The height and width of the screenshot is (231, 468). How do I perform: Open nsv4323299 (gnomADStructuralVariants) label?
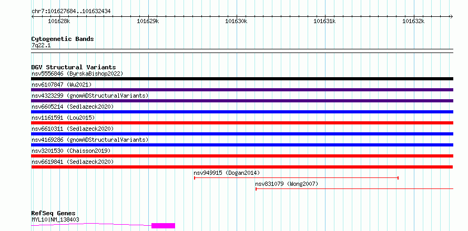90,96
